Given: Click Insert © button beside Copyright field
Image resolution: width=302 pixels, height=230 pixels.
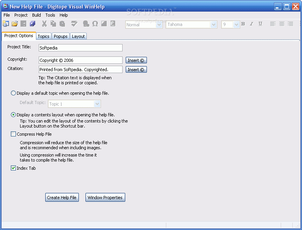Looking at the screenshot, I should pos(136,60).
